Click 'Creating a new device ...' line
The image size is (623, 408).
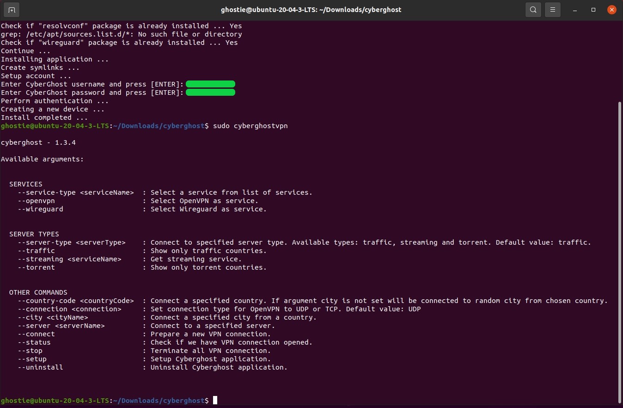pos(53,109)
